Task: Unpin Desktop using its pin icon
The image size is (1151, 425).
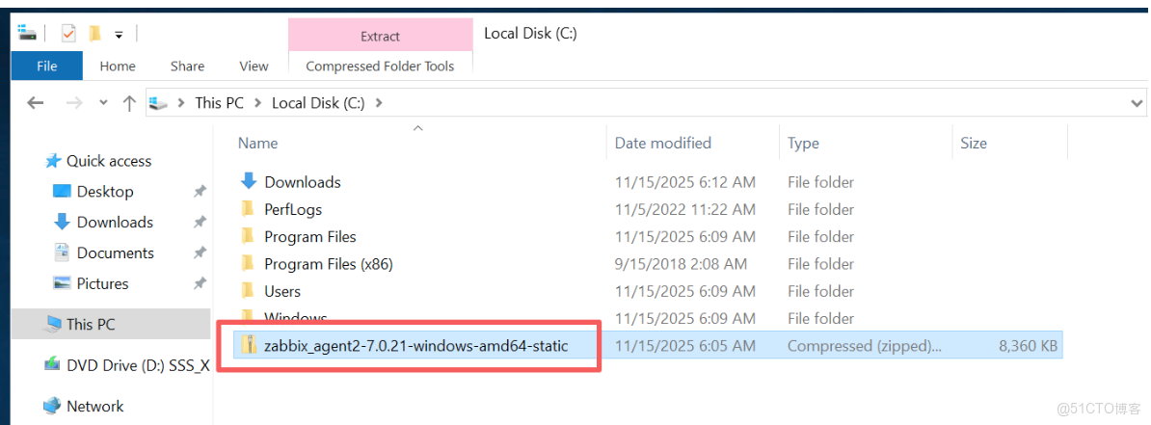Action: coord(200,192)
